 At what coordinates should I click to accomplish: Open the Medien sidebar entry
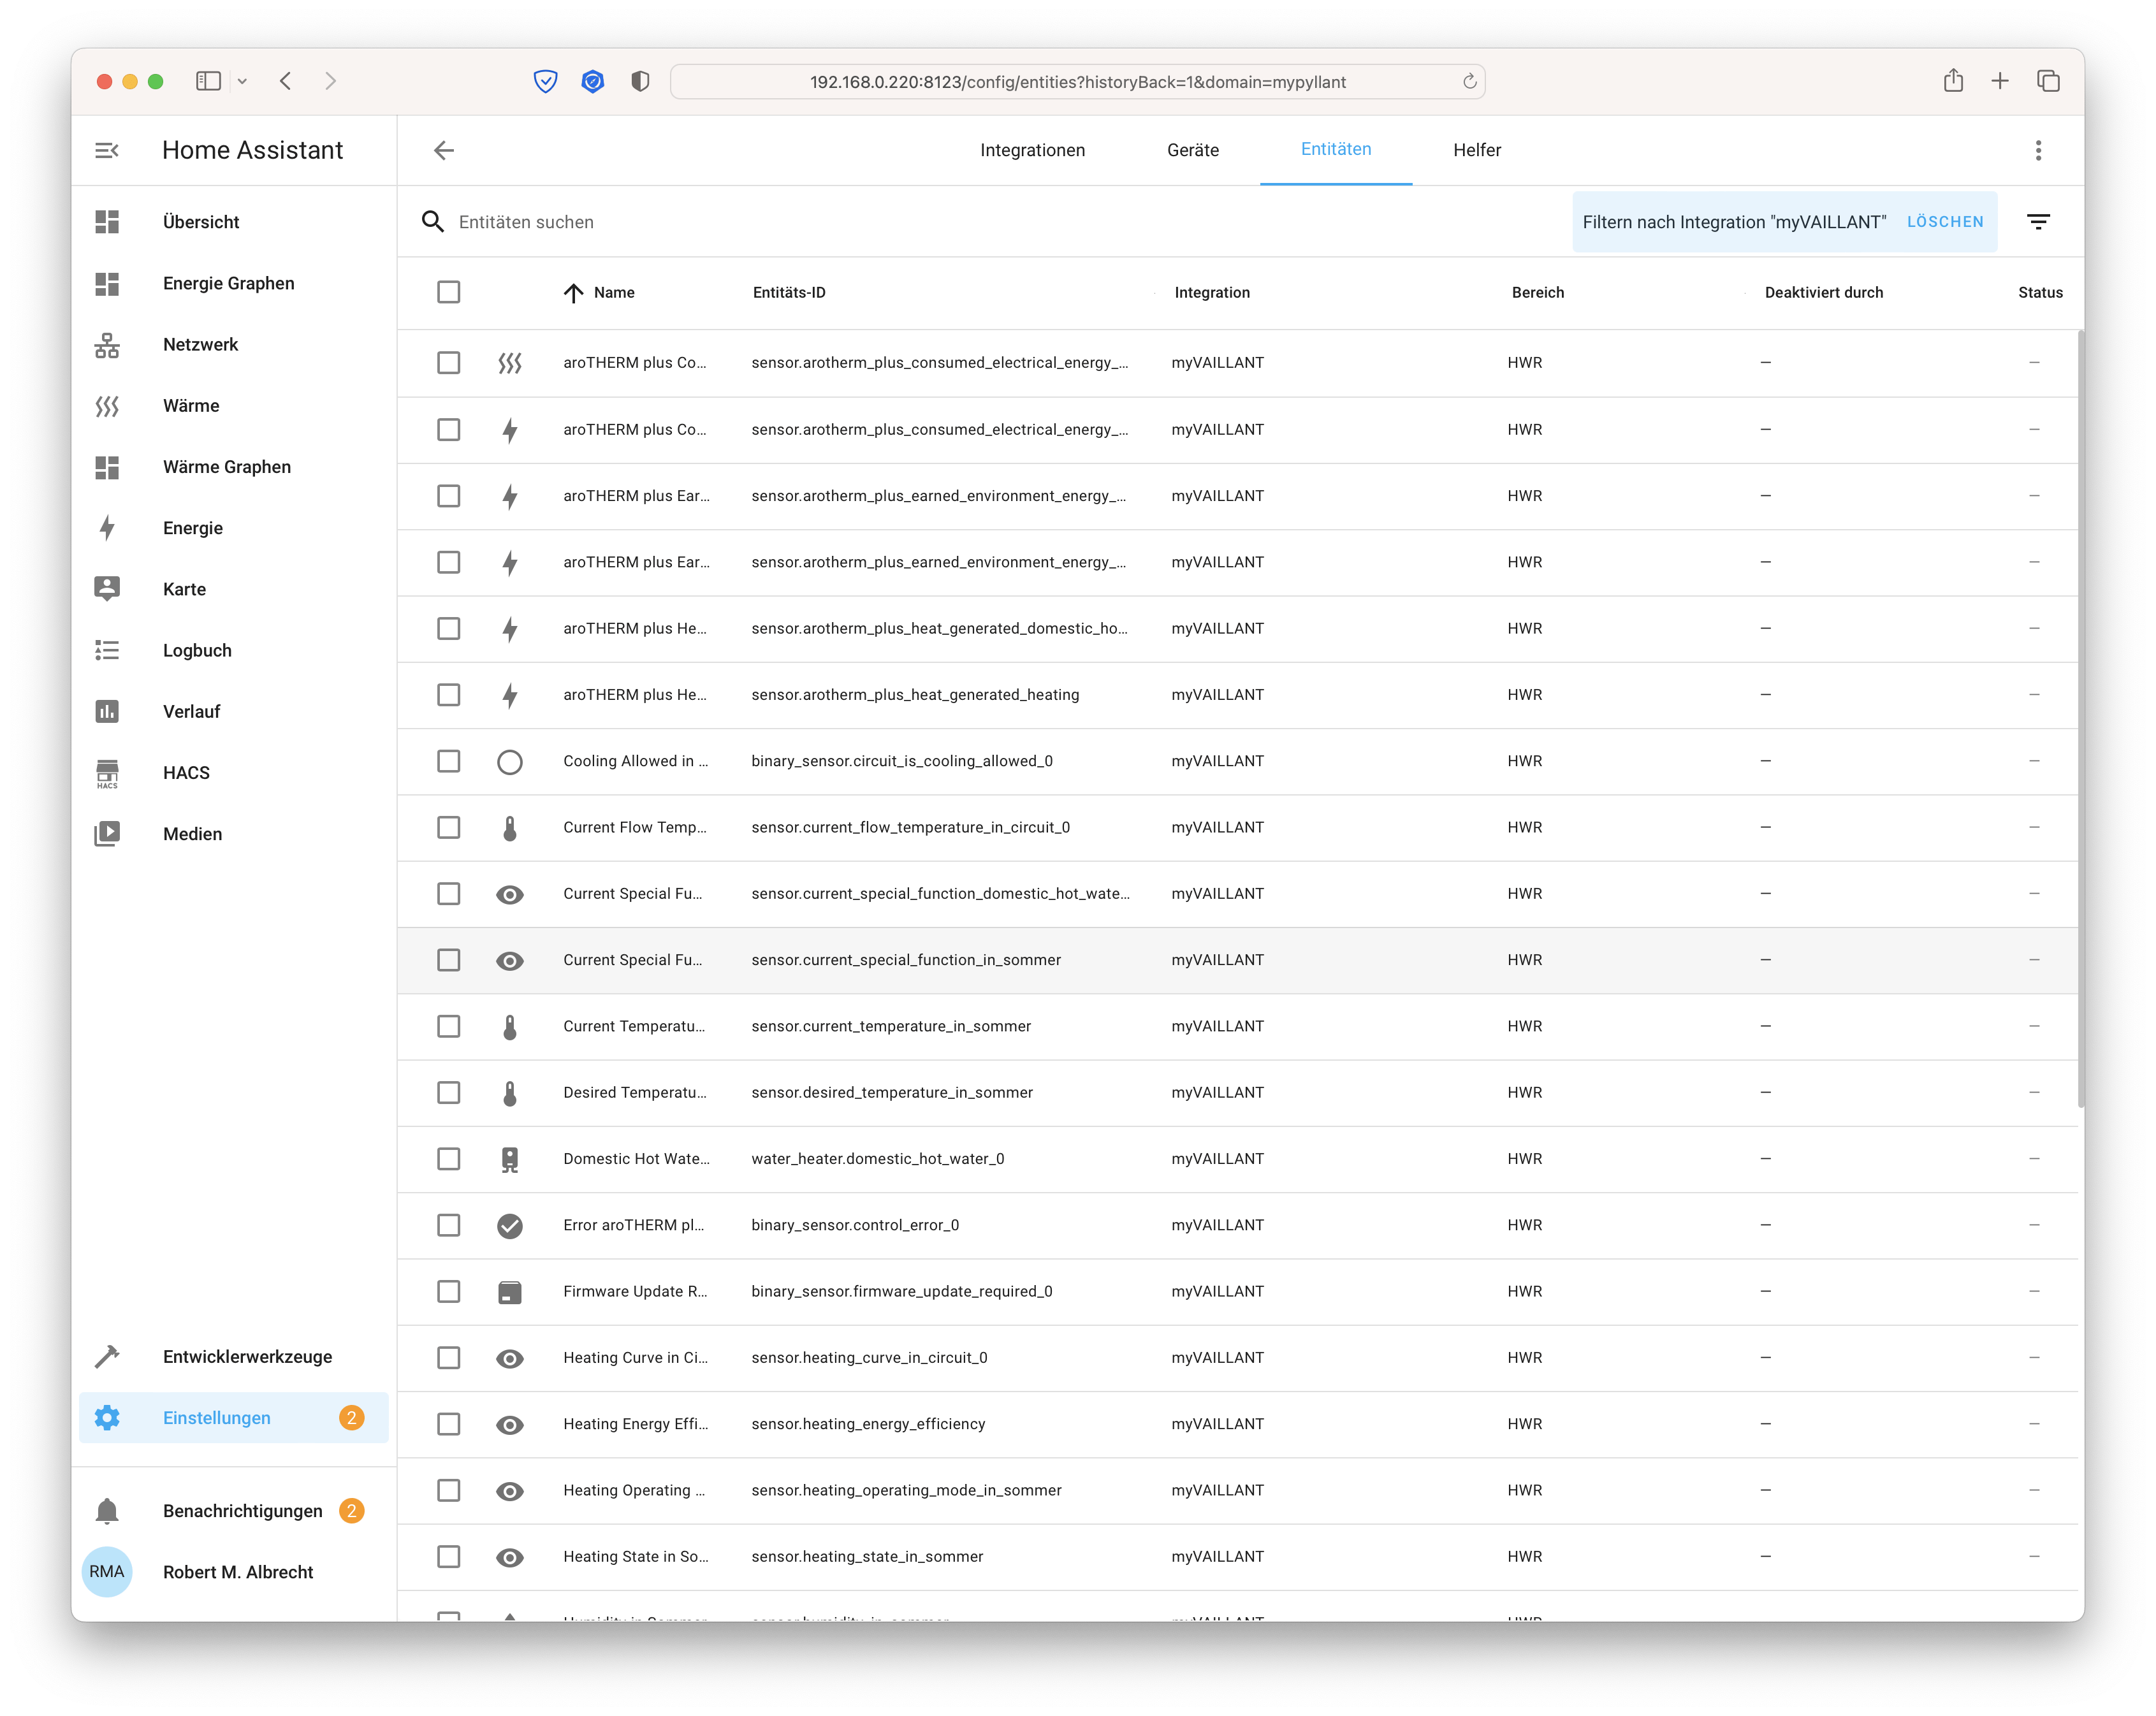coord(192,834)
